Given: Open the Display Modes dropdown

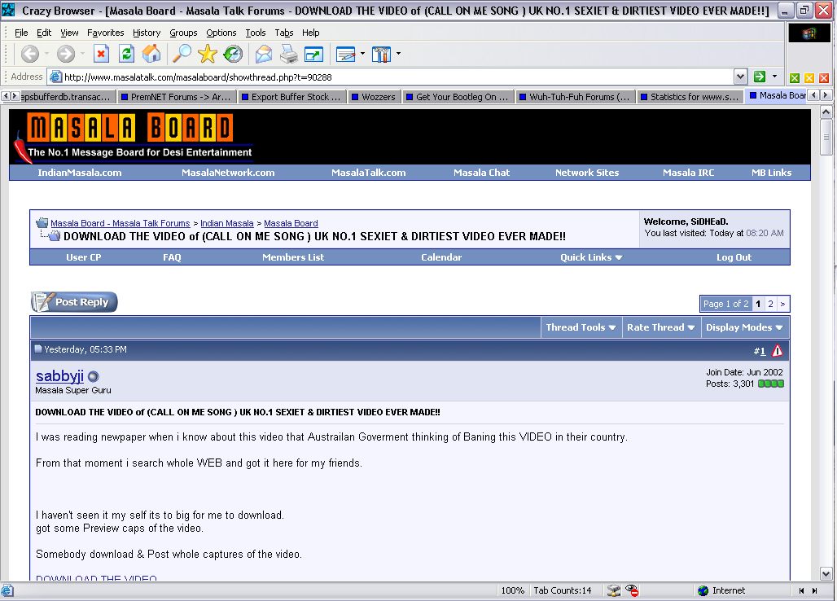Looking at the screenshot, I should [x=744, y=327].
